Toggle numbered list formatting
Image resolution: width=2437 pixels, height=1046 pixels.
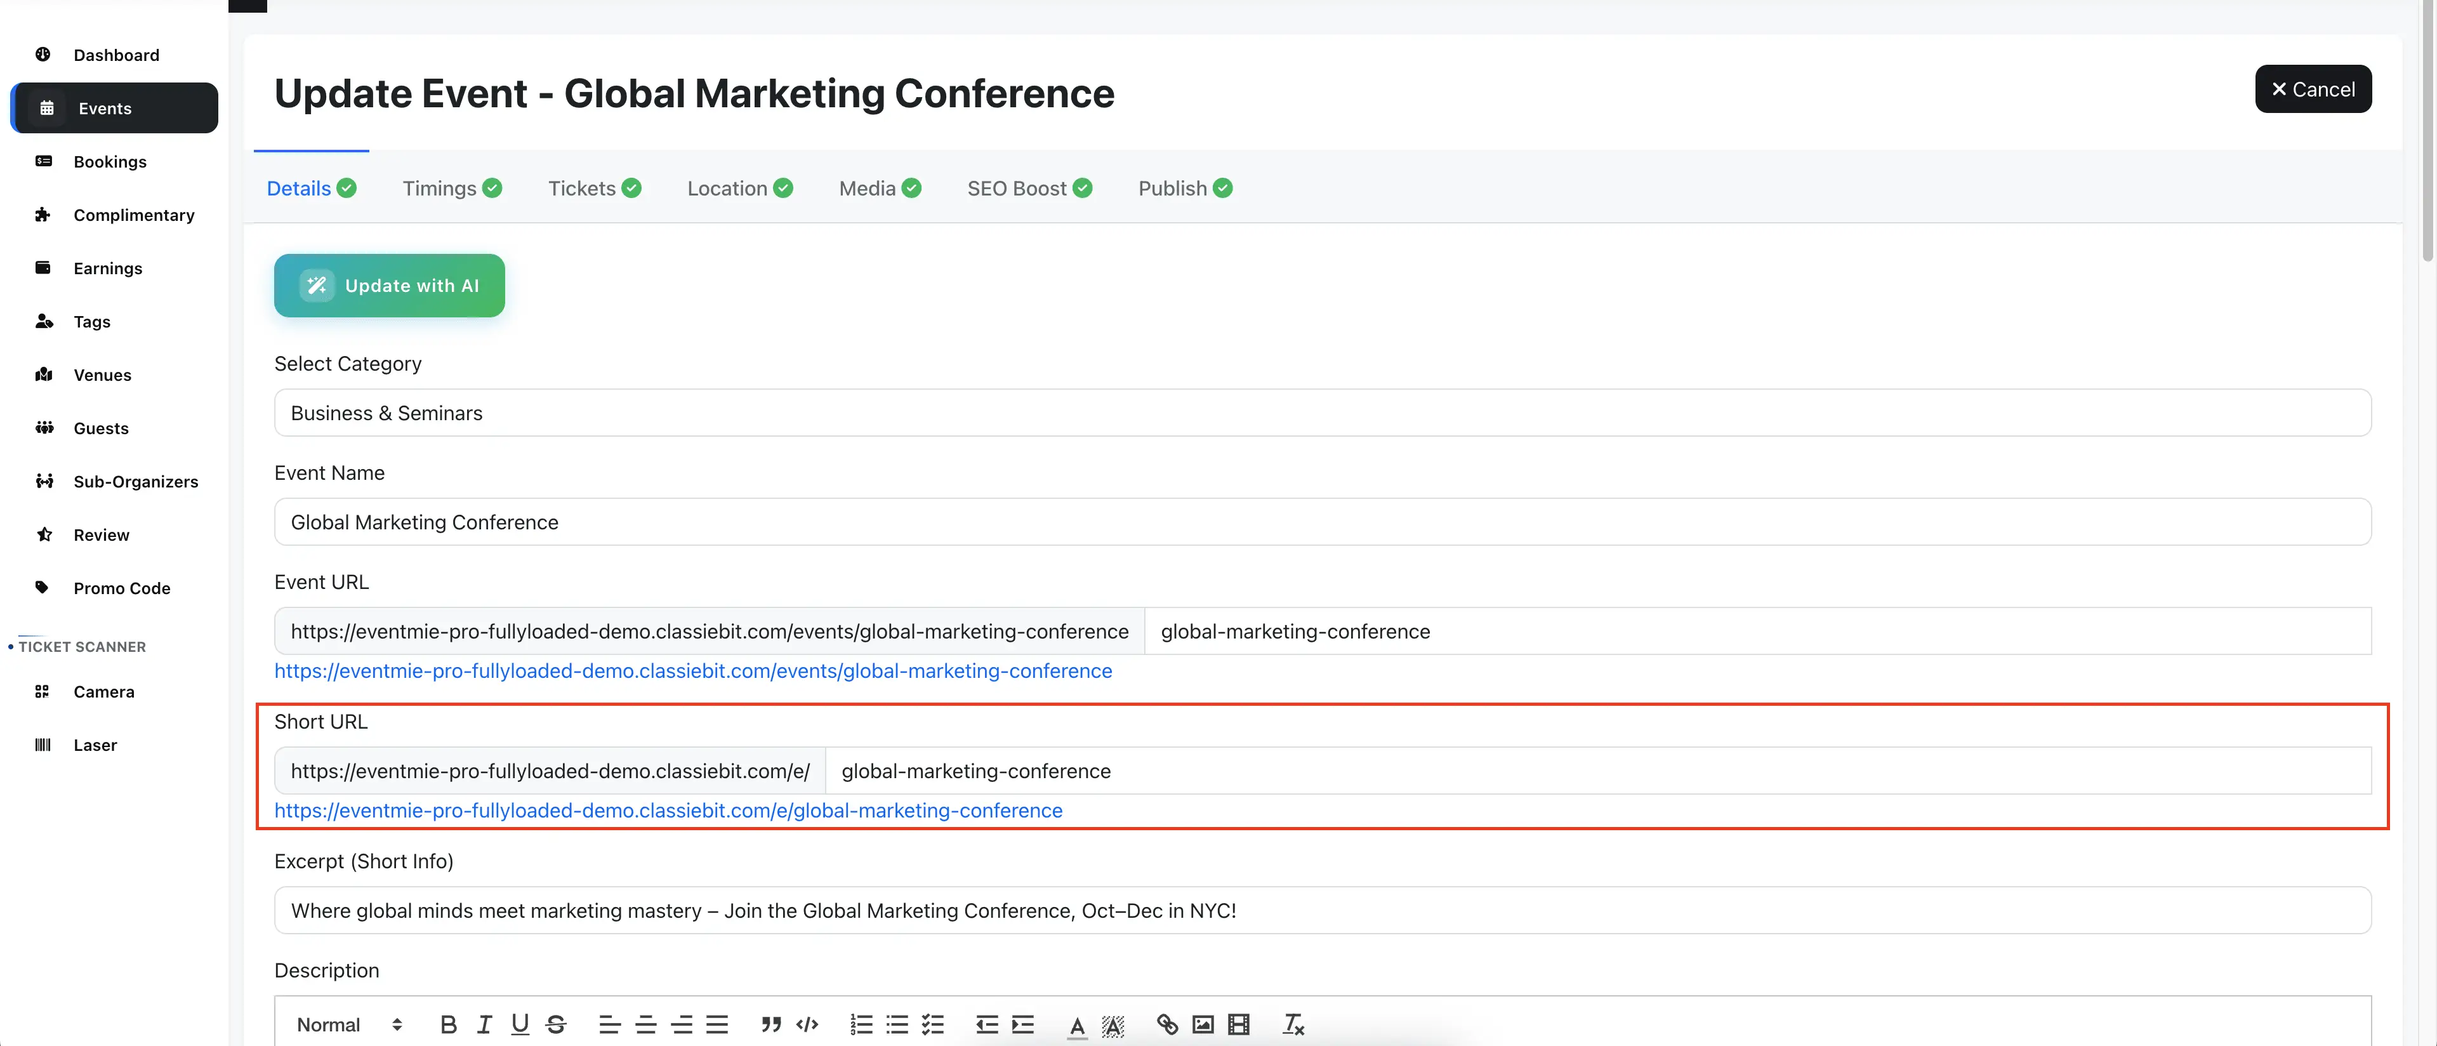(x=861, y=1024)
